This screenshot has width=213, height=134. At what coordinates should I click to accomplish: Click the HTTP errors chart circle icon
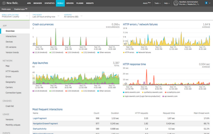(x=125, y=44)
